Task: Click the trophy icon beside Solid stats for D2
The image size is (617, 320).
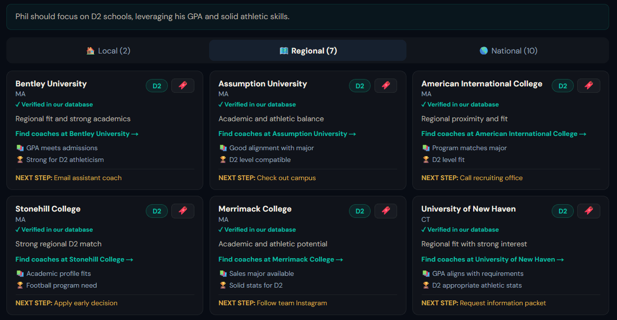Action: (x=223, y=285)
